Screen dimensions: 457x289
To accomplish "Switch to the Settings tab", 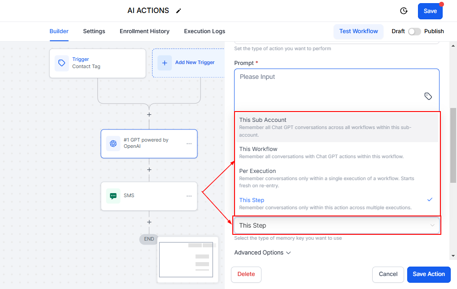I will [x=94, y=31].
